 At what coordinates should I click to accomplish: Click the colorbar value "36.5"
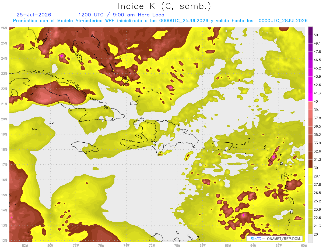point(317,126)
